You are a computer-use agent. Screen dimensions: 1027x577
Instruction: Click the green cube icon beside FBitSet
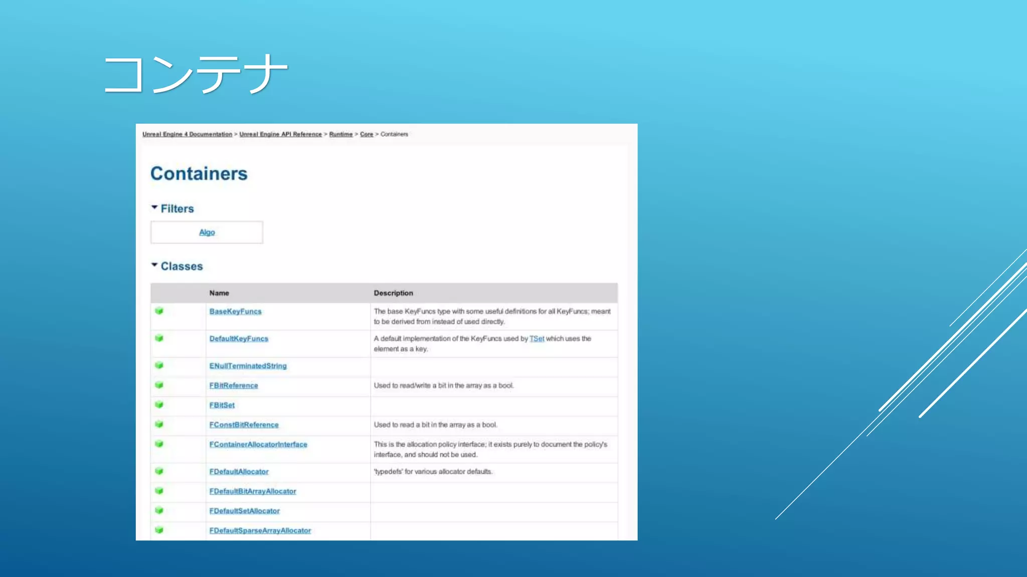159,404
